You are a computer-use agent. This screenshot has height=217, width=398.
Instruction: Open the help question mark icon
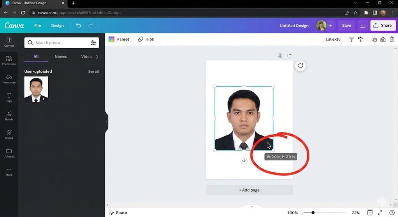[x=391, y=213]
